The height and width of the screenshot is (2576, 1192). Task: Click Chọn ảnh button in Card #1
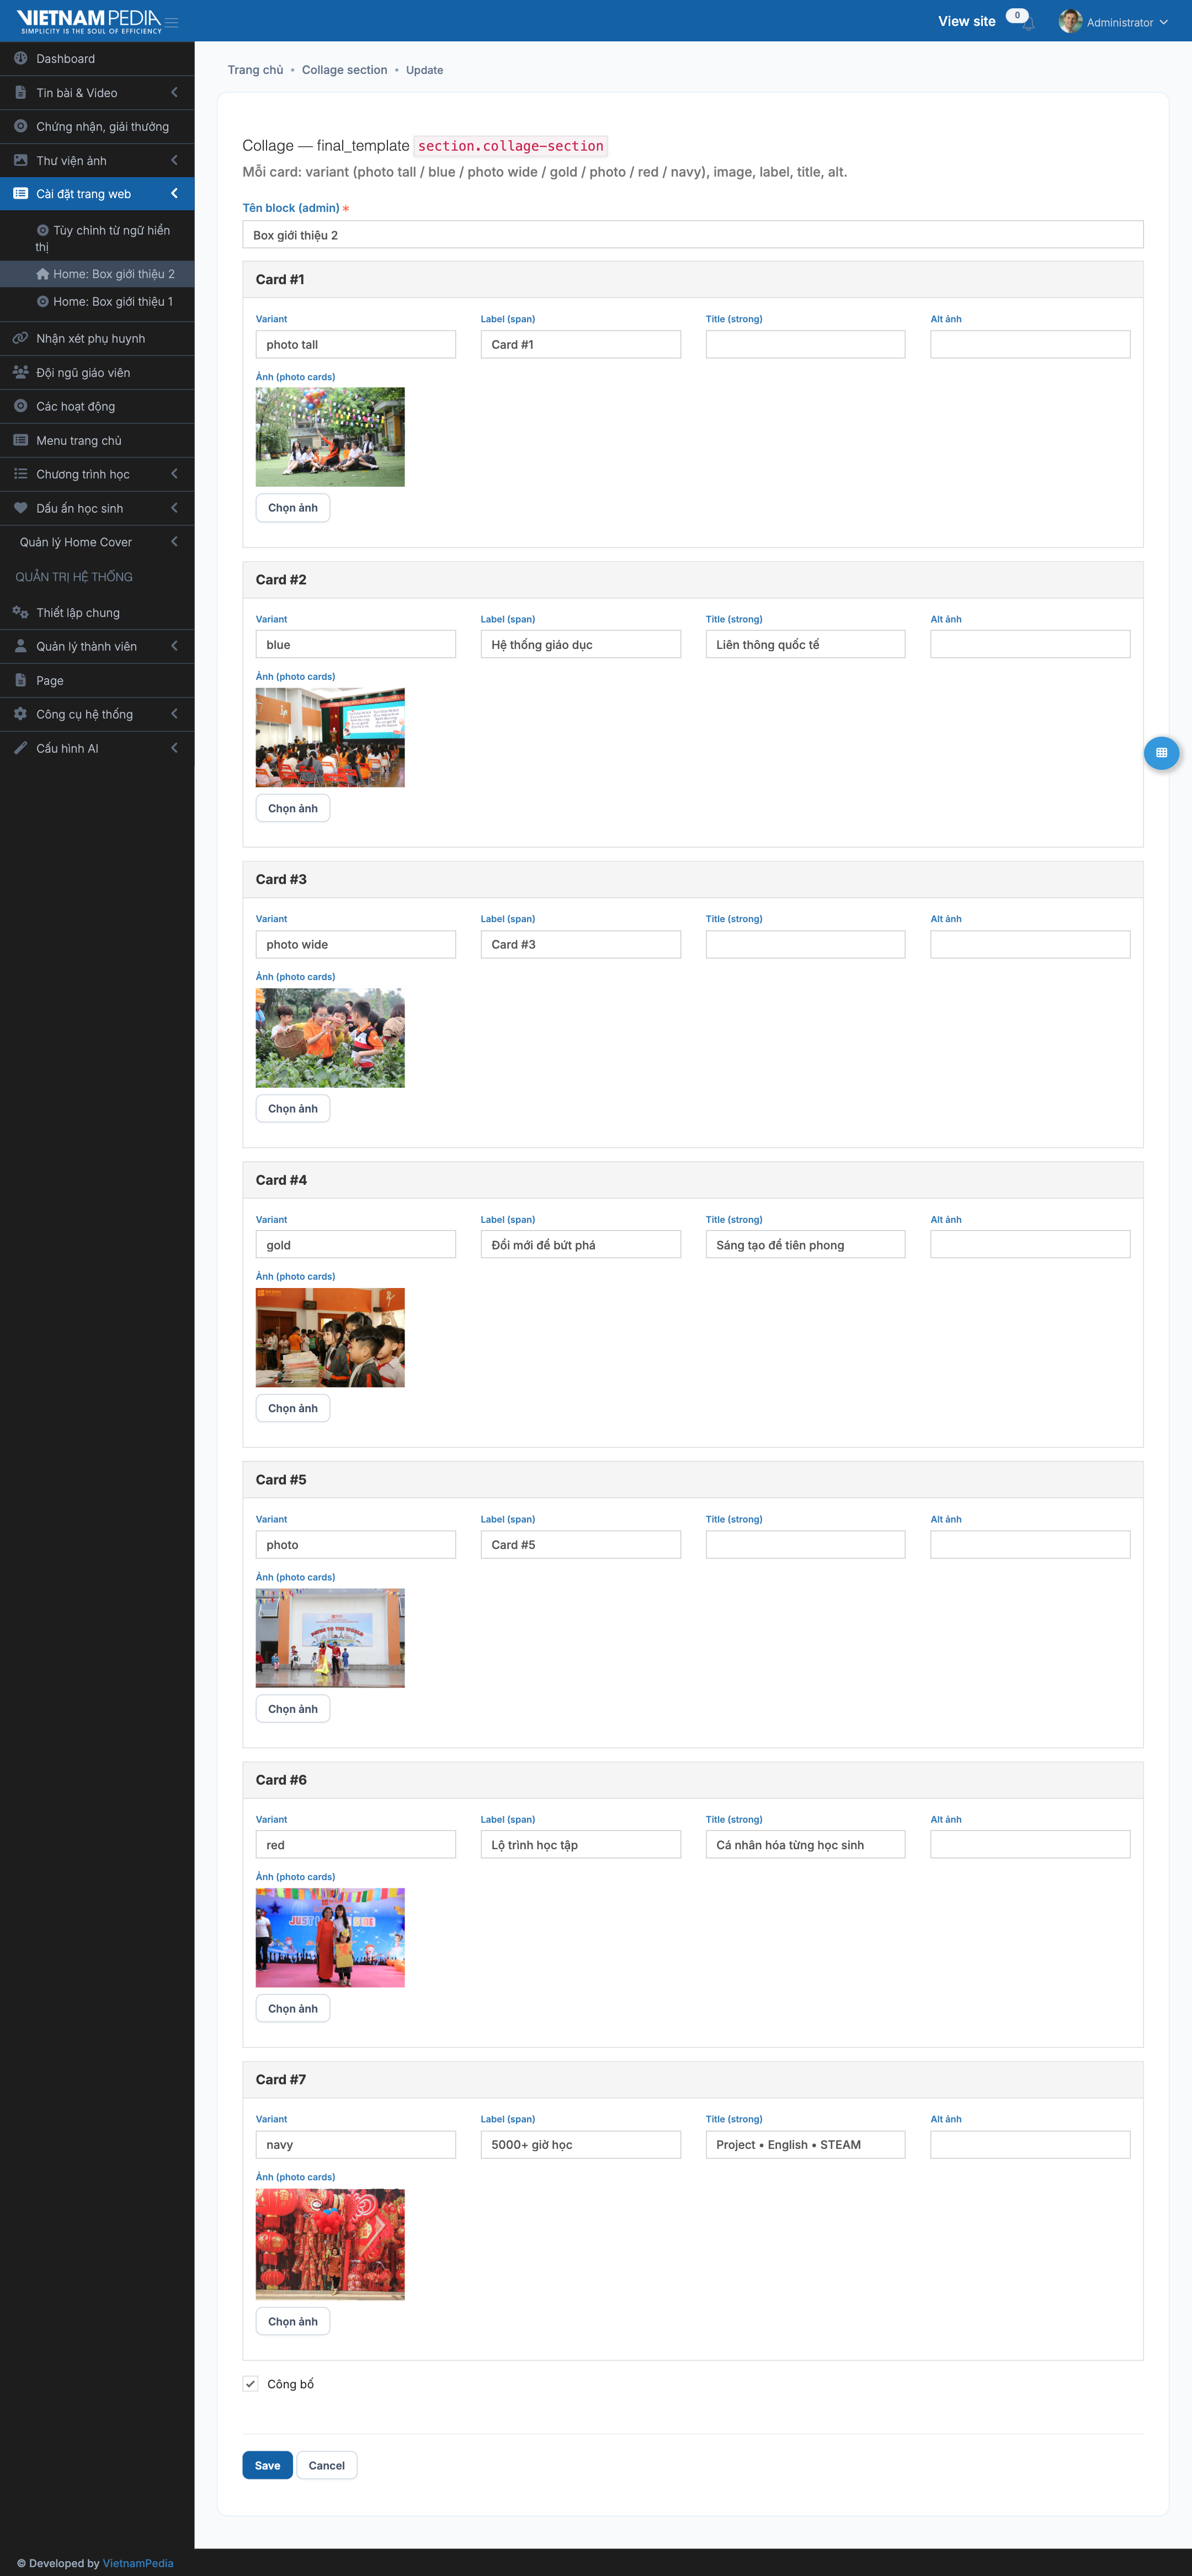click(x=293, y=508)
